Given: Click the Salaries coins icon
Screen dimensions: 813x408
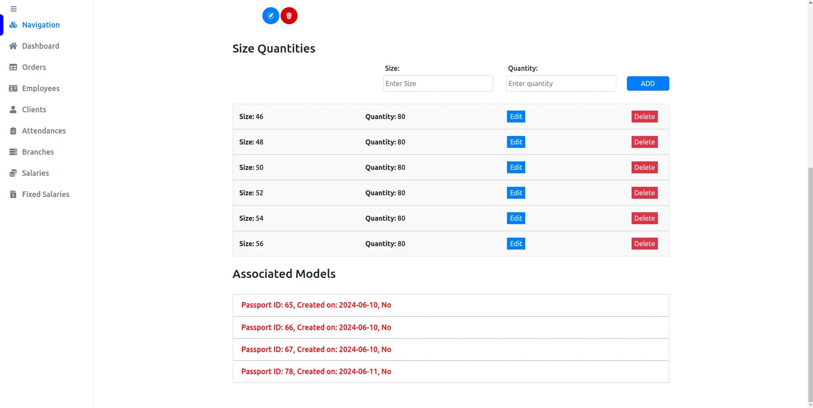Looking at the screenshot, I should pos(14,173).
